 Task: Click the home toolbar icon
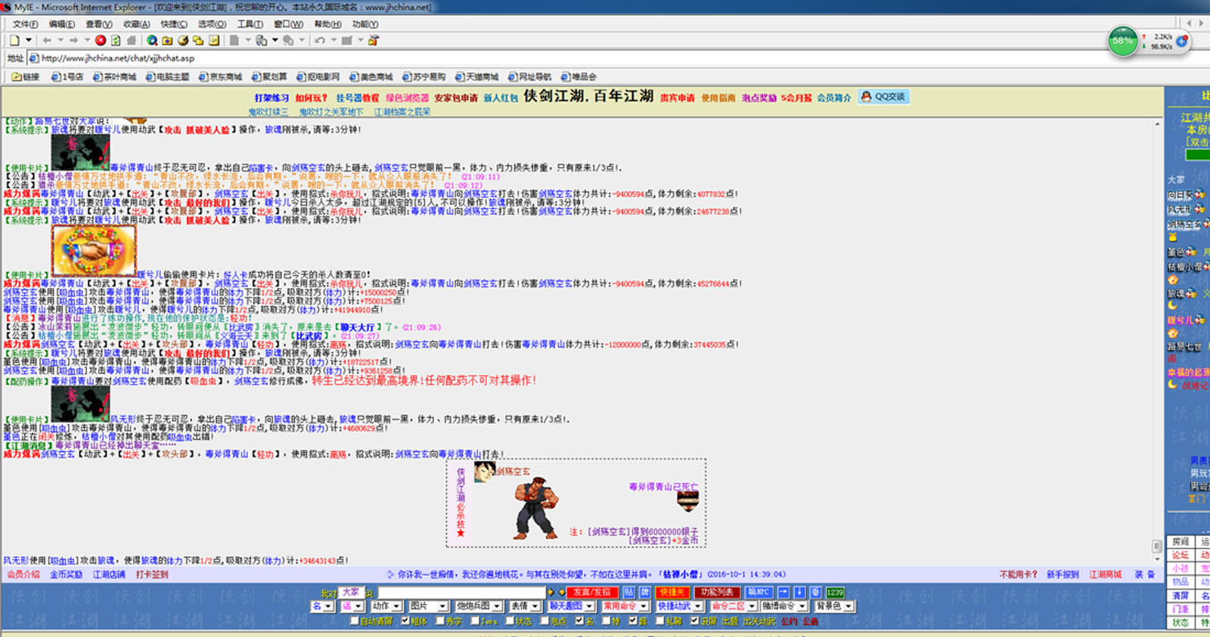(x=132, y=40)
